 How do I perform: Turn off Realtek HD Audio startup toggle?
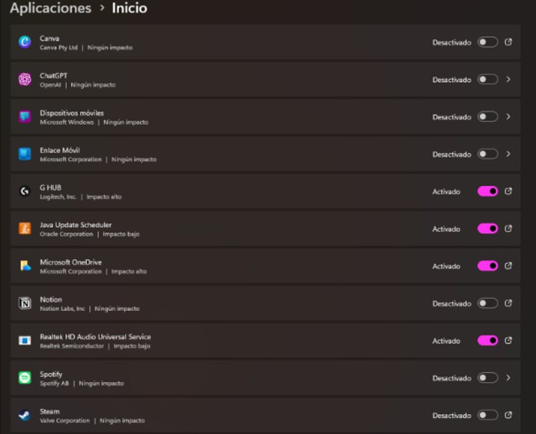click(x=488, y=341)
